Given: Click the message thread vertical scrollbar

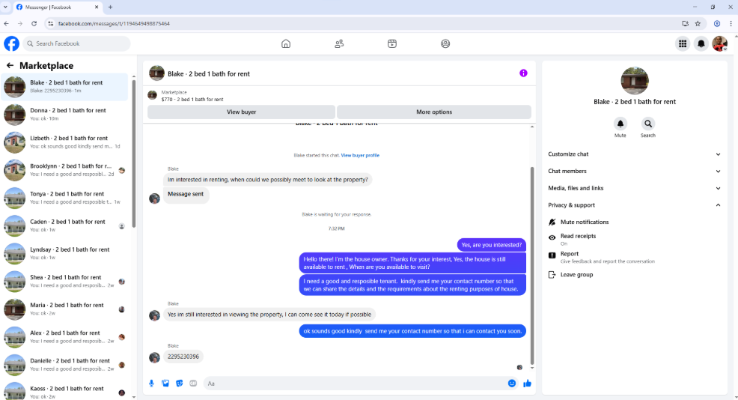Looking at the screenshot, I should click(x=532, y=265).
